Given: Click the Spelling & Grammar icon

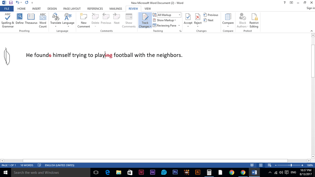Looking at the screenshot, I should point(8,17).
